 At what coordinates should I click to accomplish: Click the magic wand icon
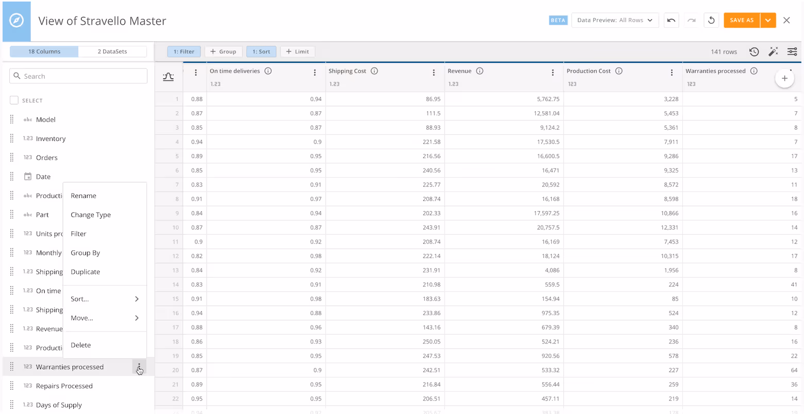pyautogui.click(x=773, y=51)
